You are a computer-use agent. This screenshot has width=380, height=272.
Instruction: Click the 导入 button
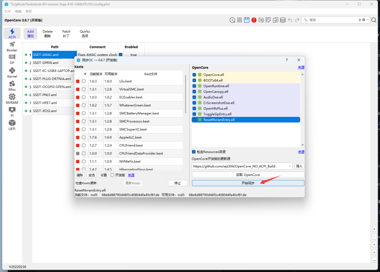coord(299,166)
